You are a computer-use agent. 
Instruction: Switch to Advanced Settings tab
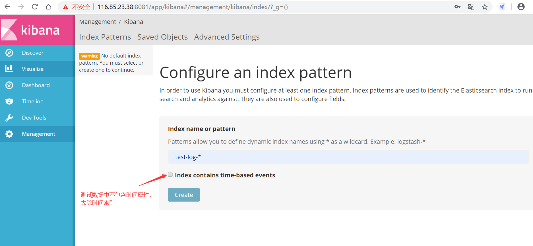tap(227, 37)
